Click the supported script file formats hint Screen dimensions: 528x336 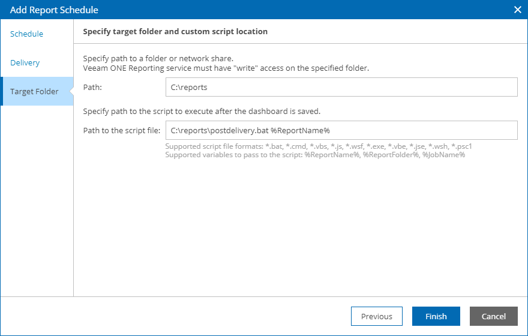(319, 146)
